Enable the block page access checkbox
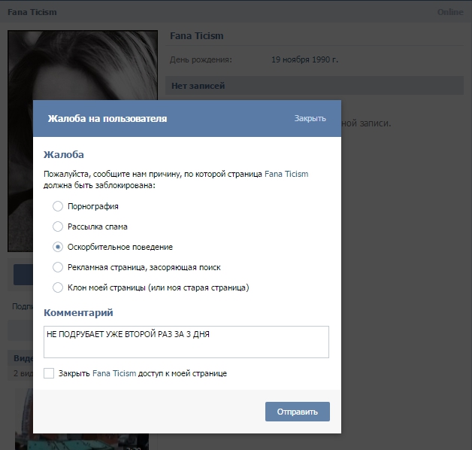 point(49,373)
